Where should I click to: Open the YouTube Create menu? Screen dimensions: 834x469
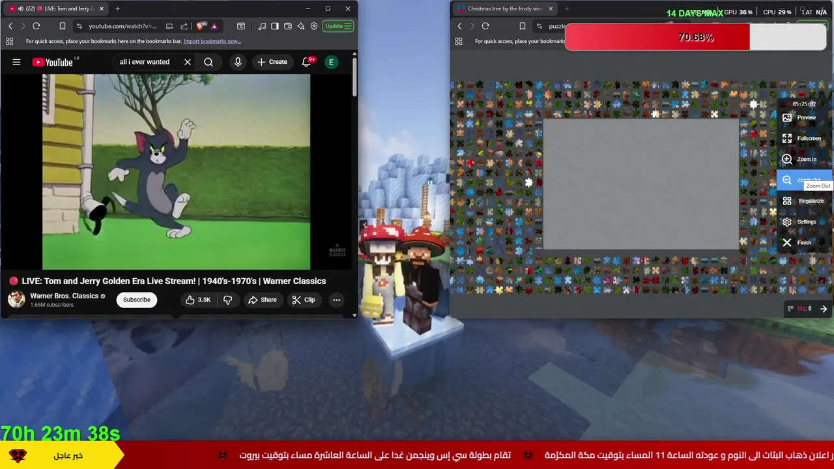272,62
